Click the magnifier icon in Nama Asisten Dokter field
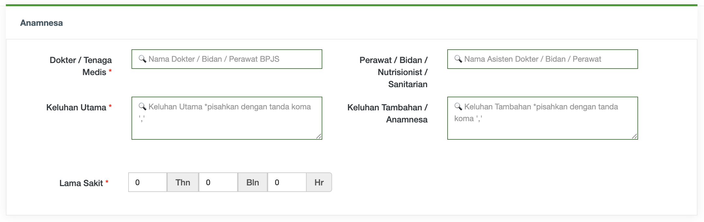The height and width of the screenshot is (222, 704). [458, 59]
